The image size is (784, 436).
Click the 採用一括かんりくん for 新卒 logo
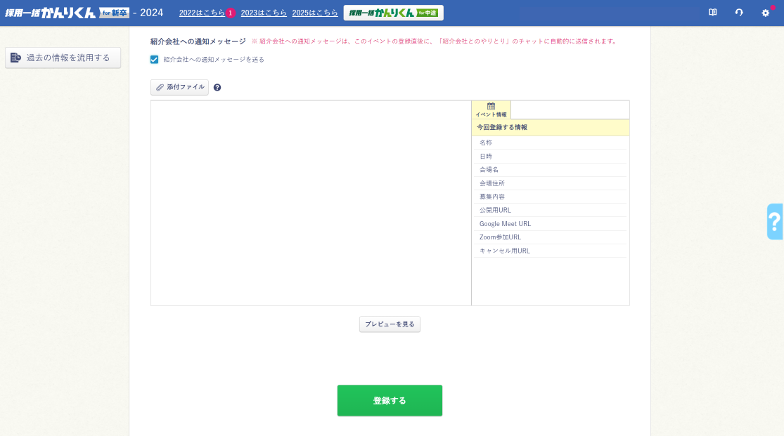pyautogui.click(x=67, y=13)
